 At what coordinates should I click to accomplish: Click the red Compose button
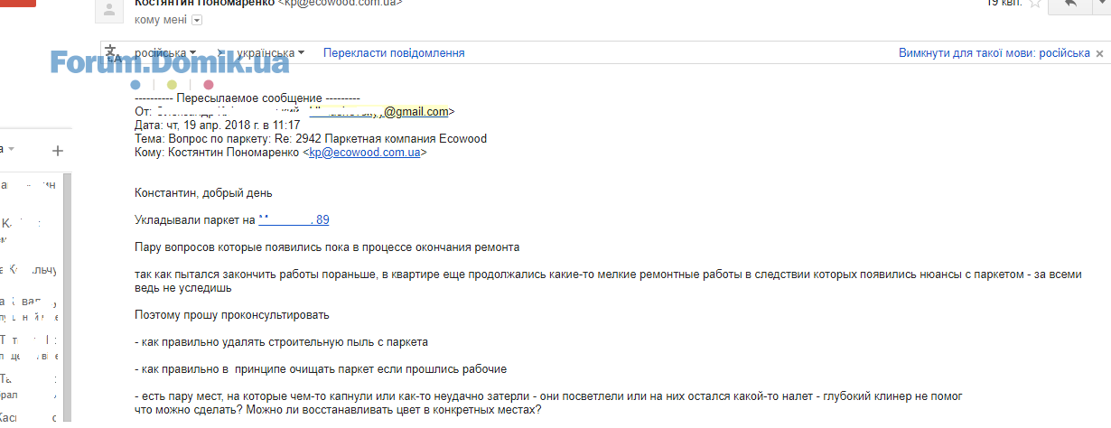18,4
